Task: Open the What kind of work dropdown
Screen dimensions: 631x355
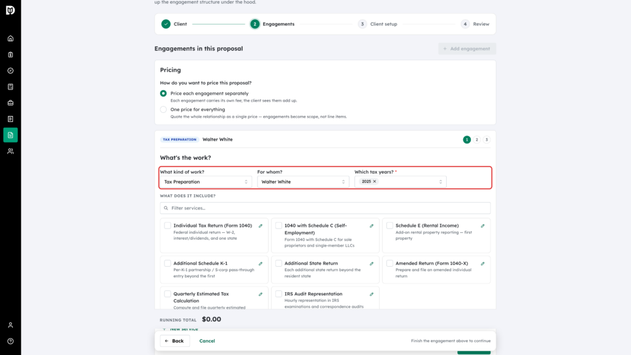Action: (206, 182)
